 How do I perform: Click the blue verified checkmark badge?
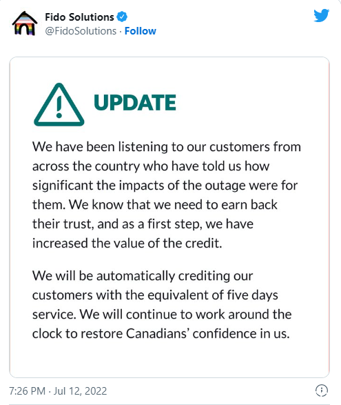tap(122, 17)
